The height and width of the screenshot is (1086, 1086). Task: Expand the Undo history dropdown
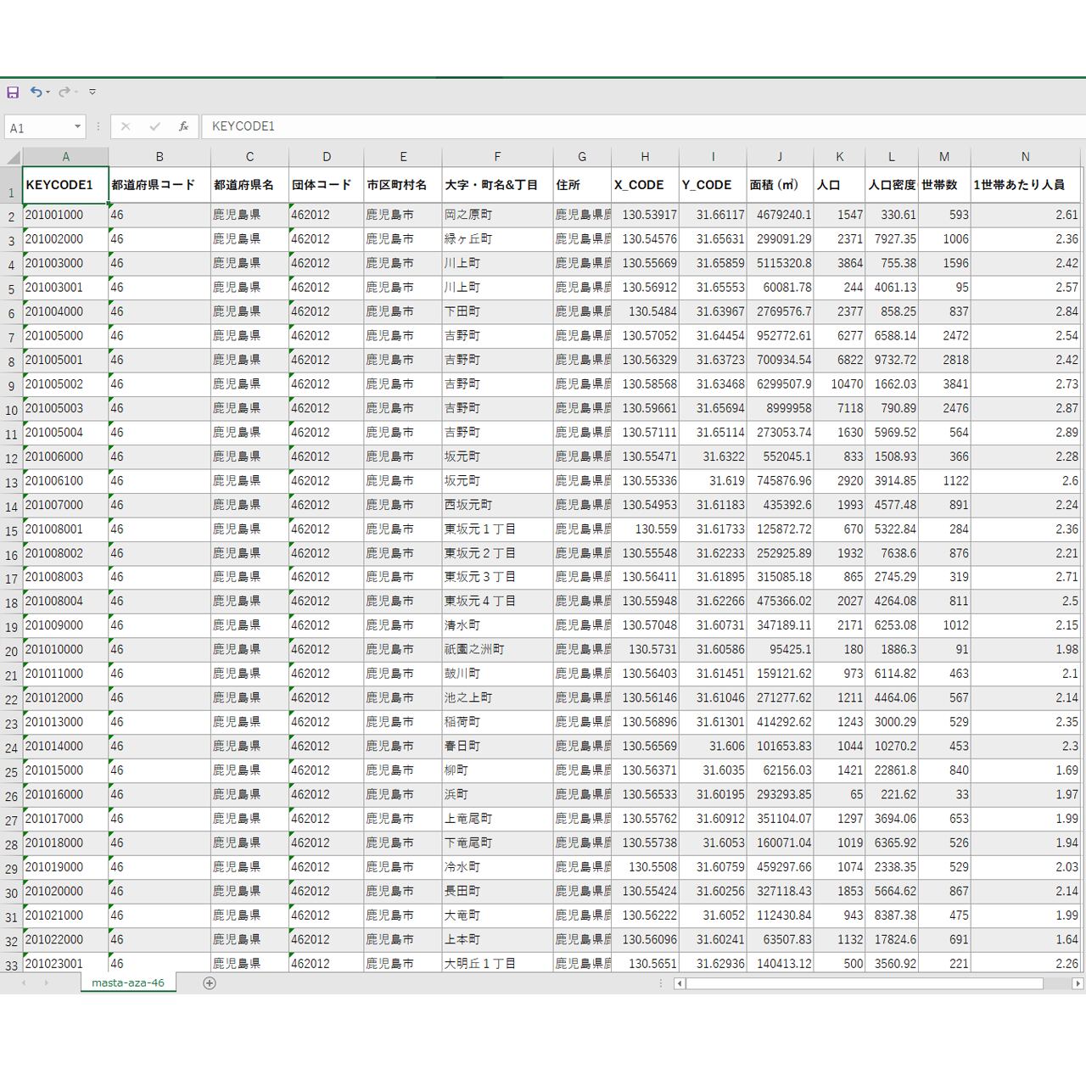(x=48, y=92)
